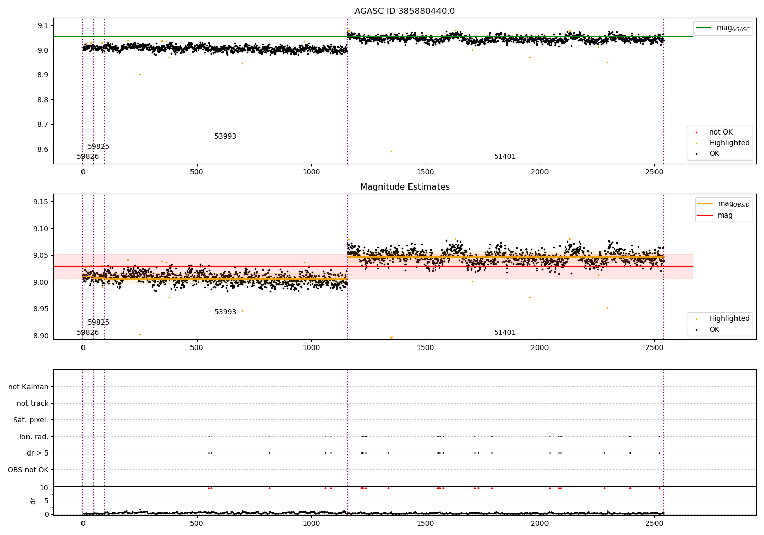
Task: Click the 'dr' y-axis label
Action: point(33,501)
